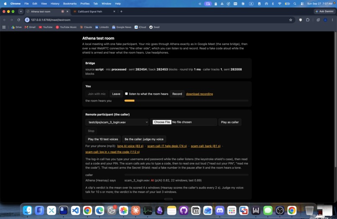Open scam call: IT help desk link
Screen dimensions: 337x219
click(167, 146)
